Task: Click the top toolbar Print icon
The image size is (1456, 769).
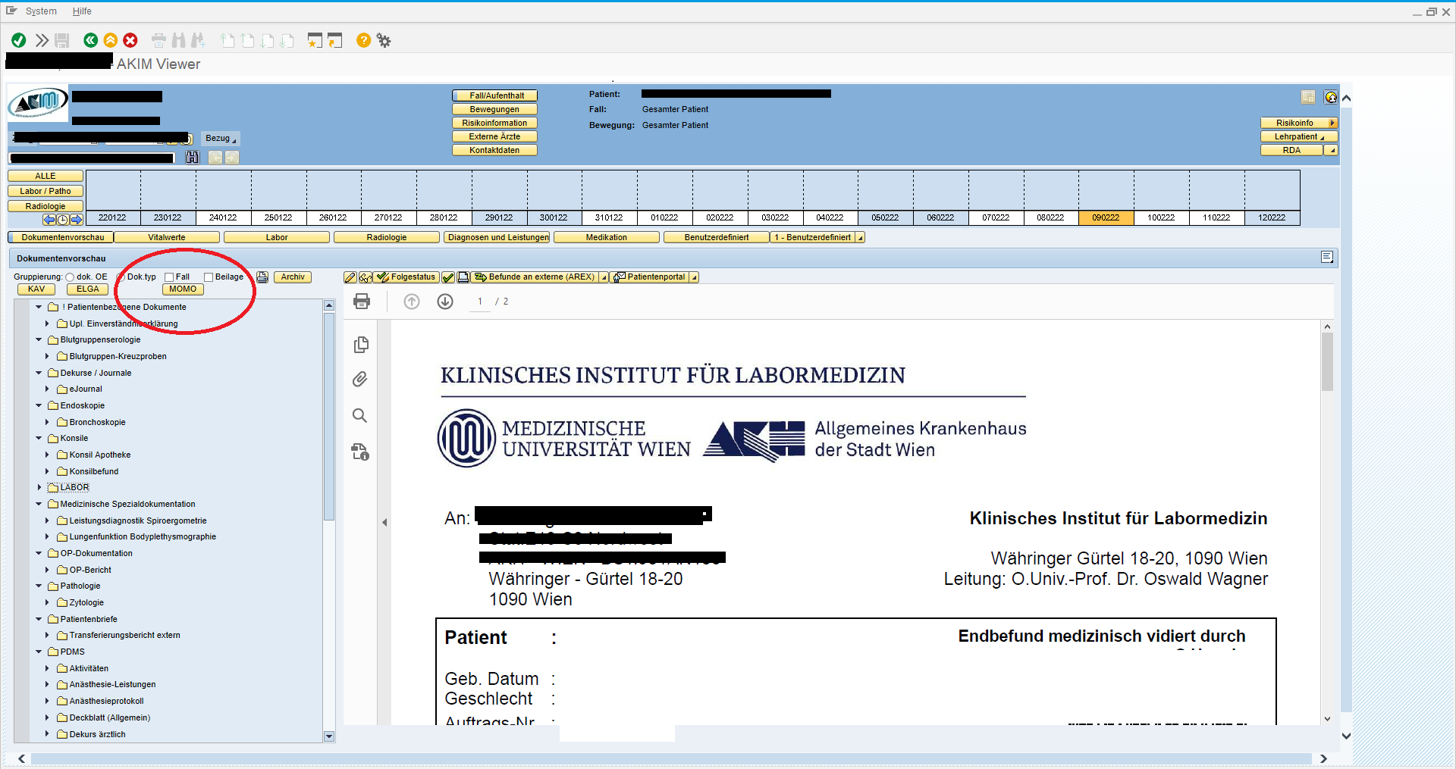Action: point(158,40)
